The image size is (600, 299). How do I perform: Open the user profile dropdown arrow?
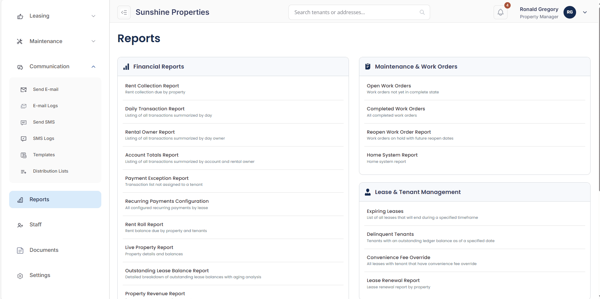point(585,13)
